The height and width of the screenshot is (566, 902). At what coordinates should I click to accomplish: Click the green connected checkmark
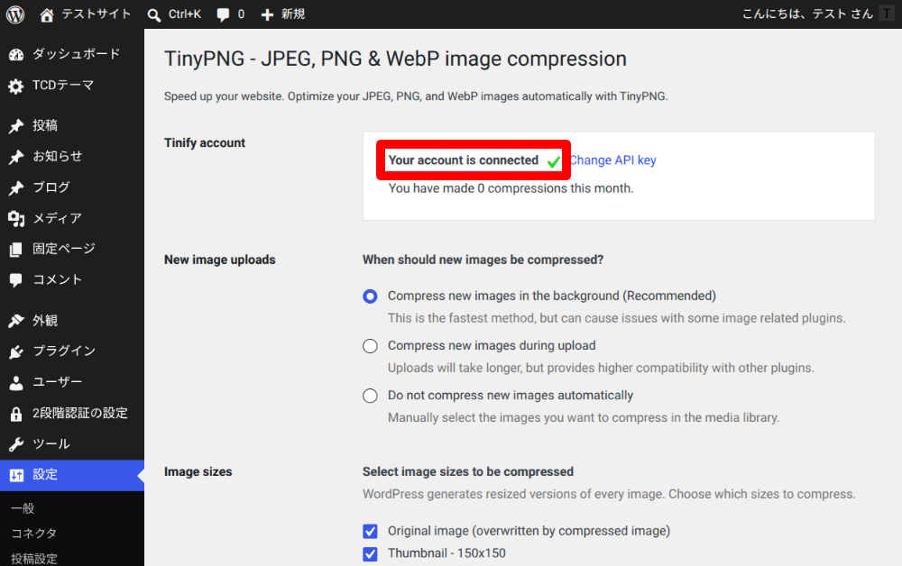pyautogui.click(x=554, y=161)
